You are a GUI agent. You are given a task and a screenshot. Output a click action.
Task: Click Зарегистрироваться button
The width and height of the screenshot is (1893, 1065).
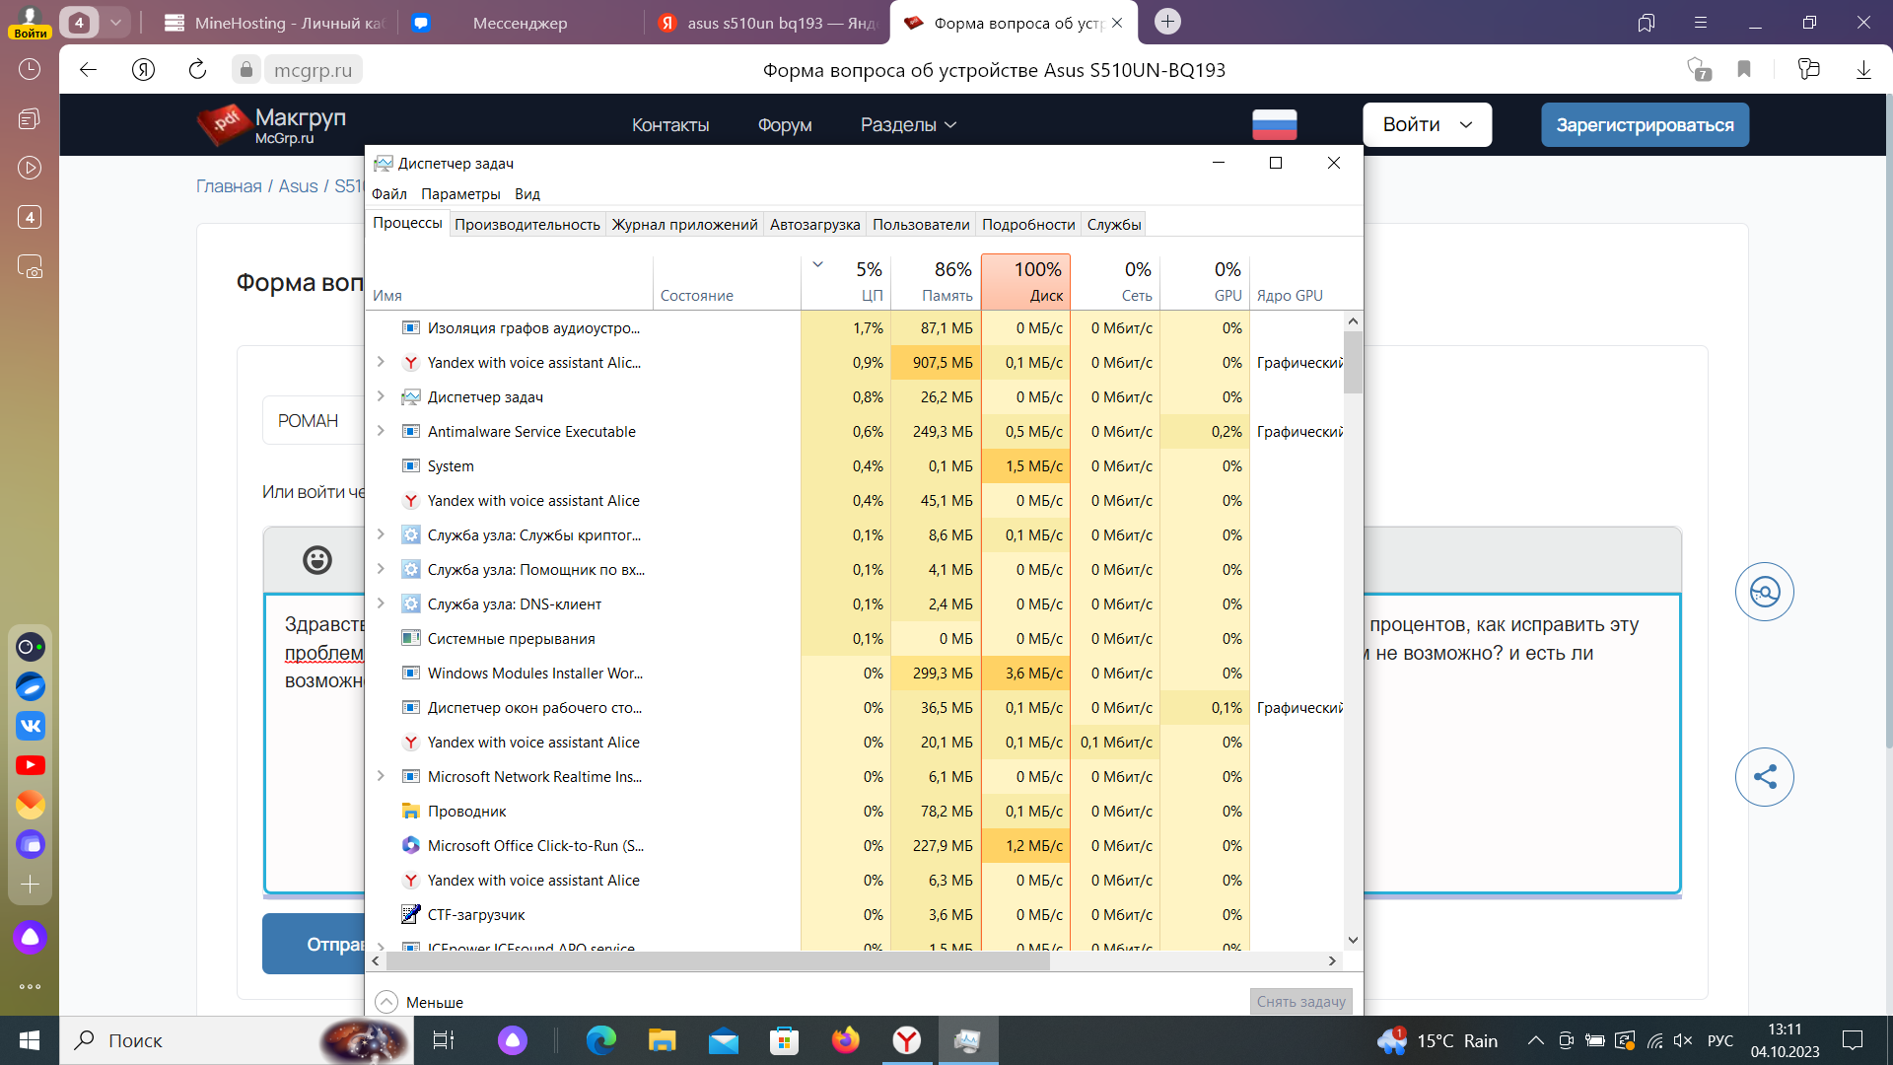coord(1645,125)
